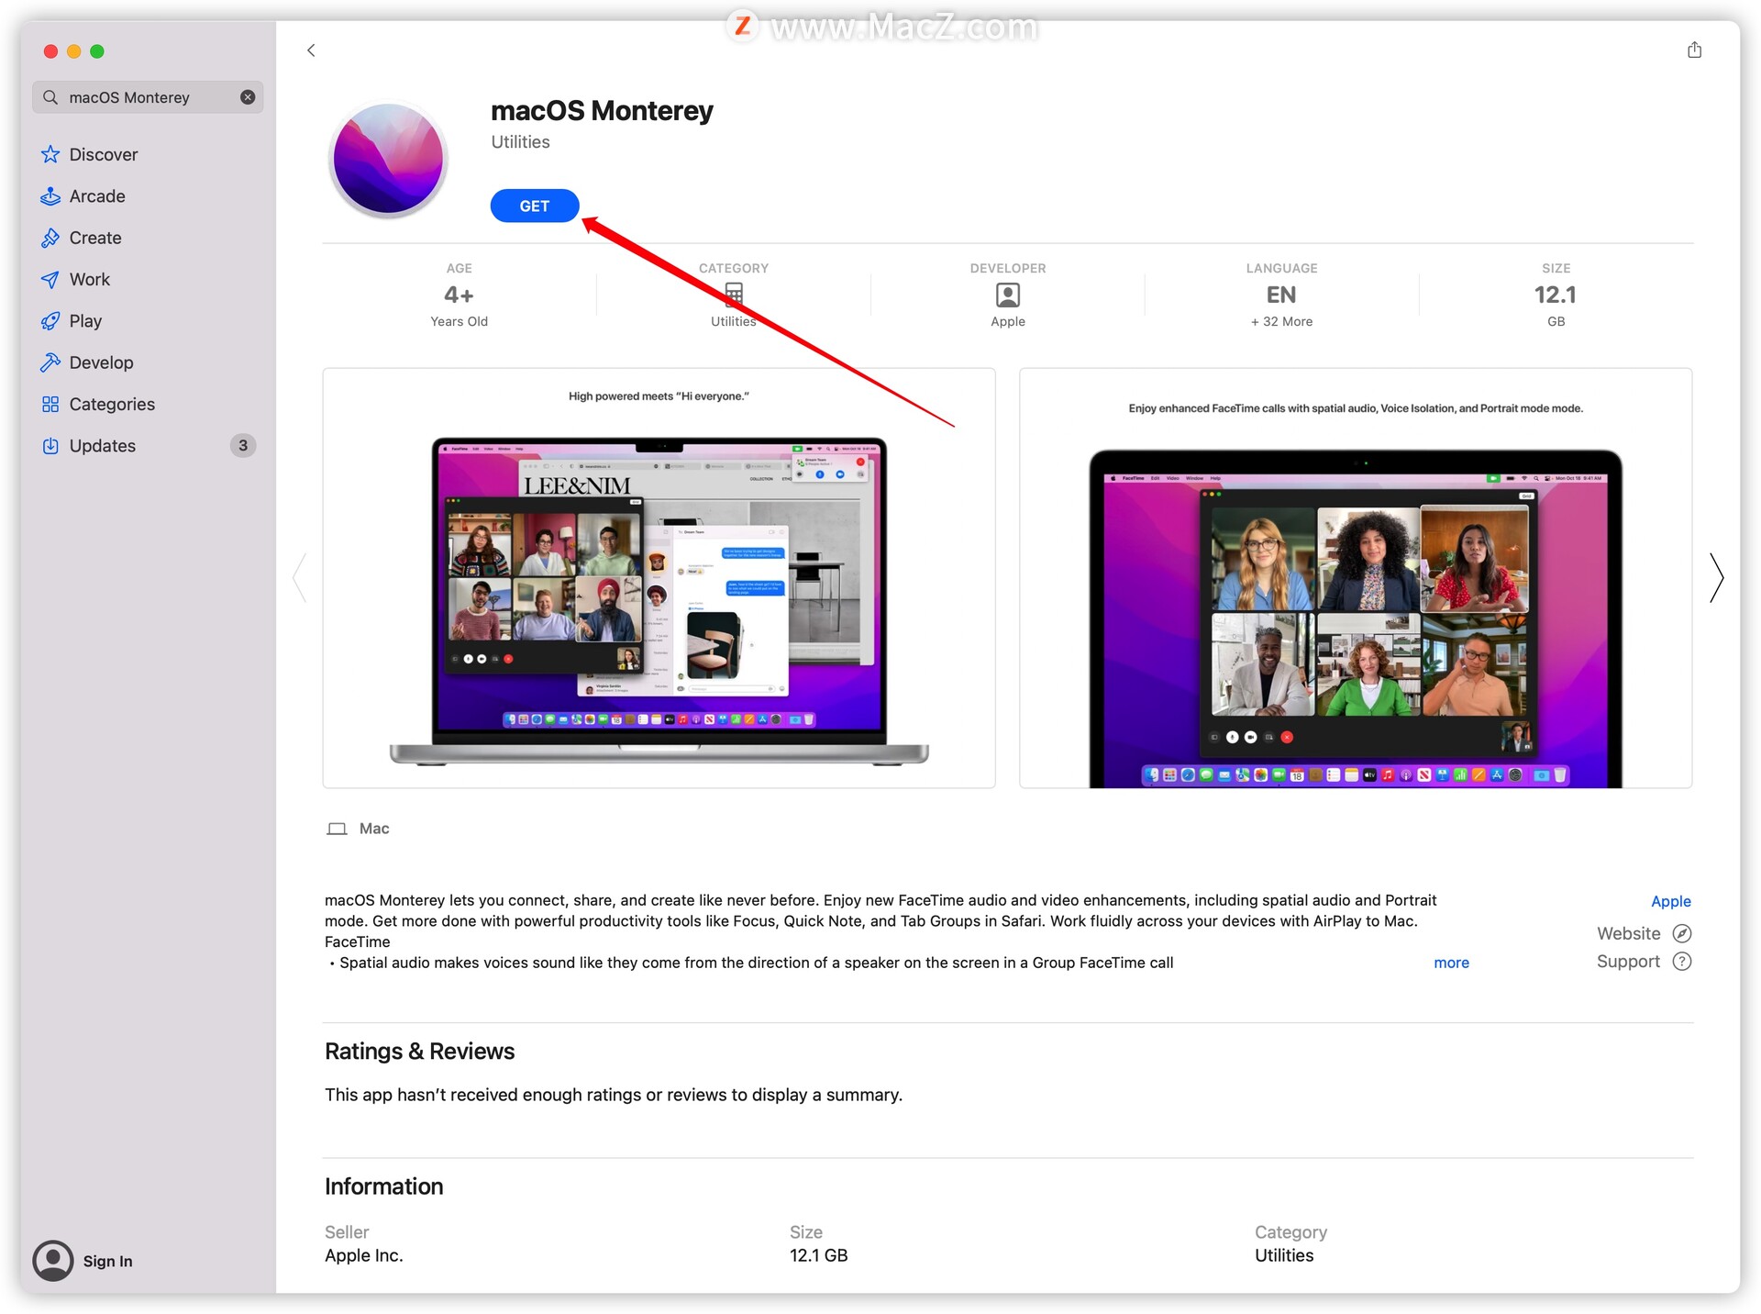
Task: Click the Support question mark icon
Action: coord(1682,961)
